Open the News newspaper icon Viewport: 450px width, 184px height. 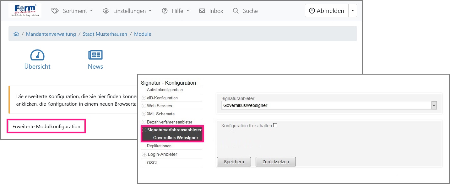pyautogui.click(x=95, y=55)
